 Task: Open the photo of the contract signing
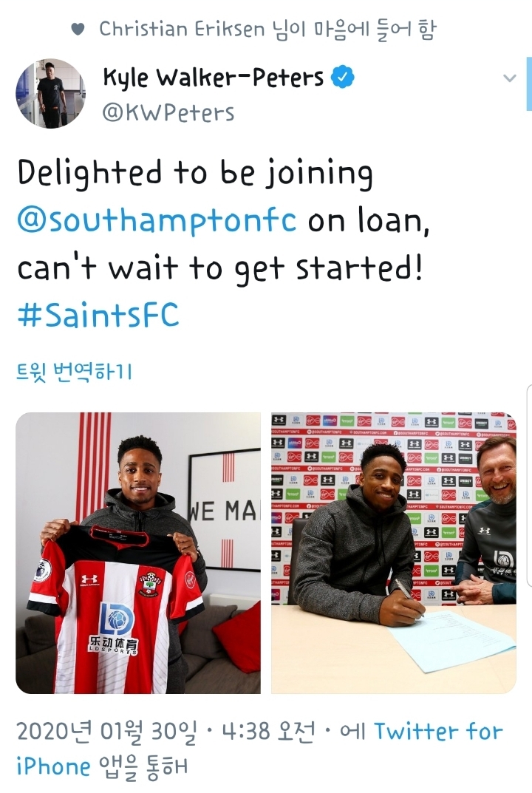tap(394, 553)
